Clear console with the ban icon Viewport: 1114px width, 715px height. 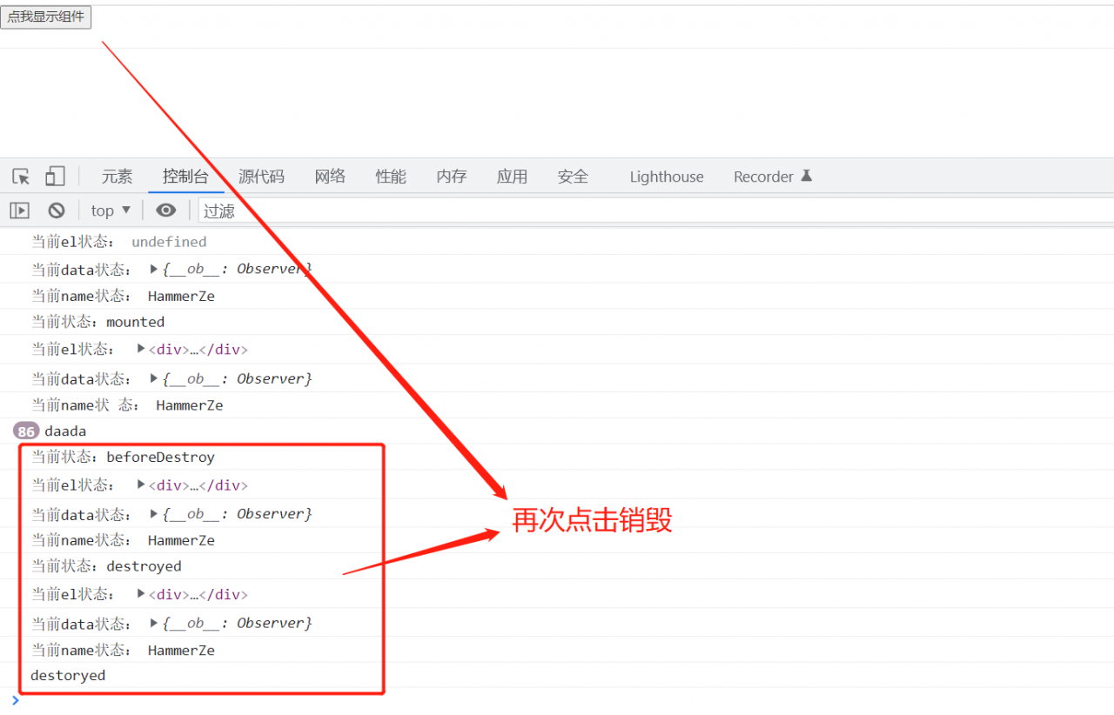57,210
